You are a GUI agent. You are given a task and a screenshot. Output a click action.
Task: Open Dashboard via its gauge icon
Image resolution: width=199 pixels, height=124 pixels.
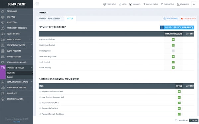3,11
